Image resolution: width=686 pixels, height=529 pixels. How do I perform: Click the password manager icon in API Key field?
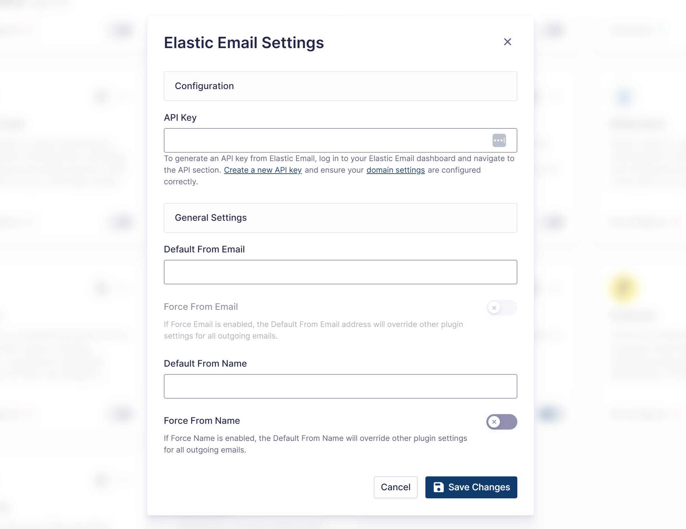click(499, 140)
